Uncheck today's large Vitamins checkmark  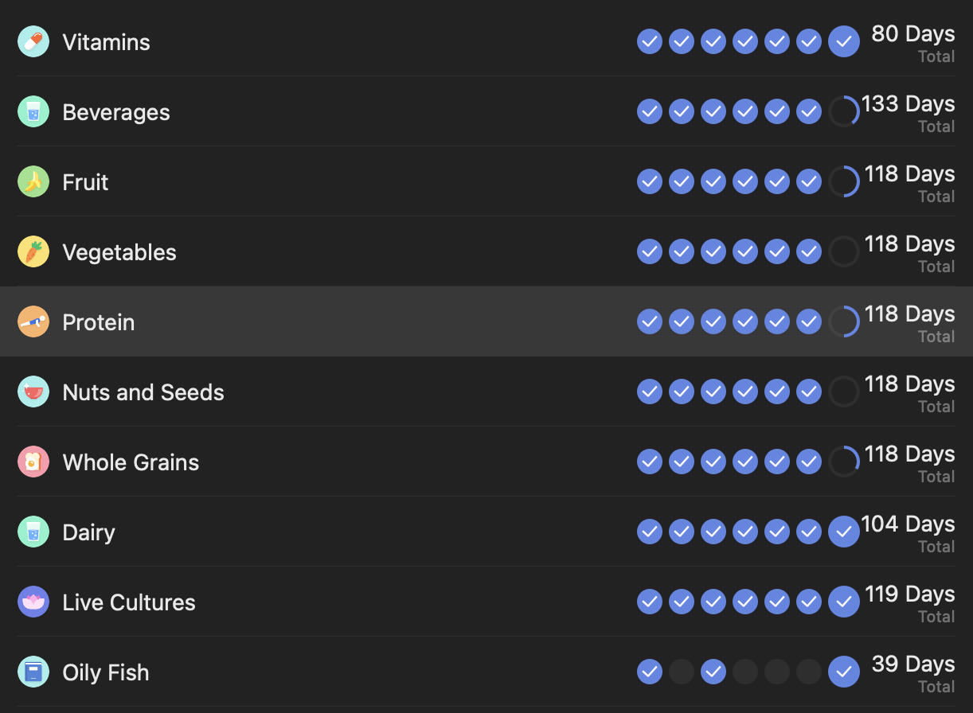[x=843, y=41]
